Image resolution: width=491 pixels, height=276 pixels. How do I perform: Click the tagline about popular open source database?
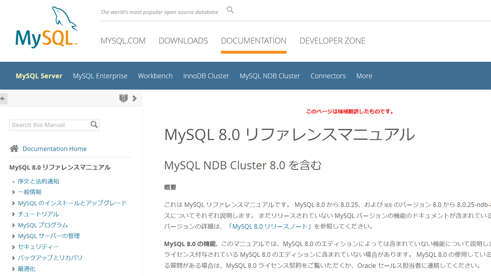(x=159, y=12)
